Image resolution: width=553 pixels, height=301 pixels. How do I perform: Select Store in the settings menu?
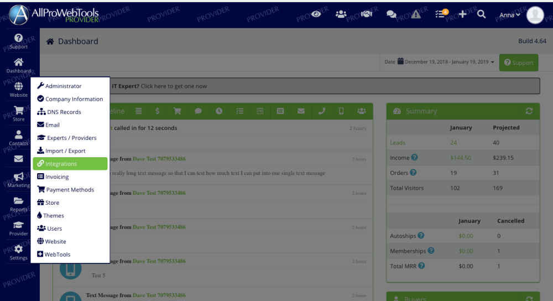point(70,203)
